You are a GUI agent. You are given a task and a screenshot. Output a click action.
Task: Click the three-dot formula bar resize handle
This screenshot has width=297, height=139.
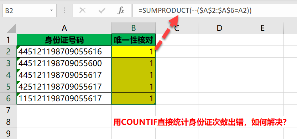(64, 11)
